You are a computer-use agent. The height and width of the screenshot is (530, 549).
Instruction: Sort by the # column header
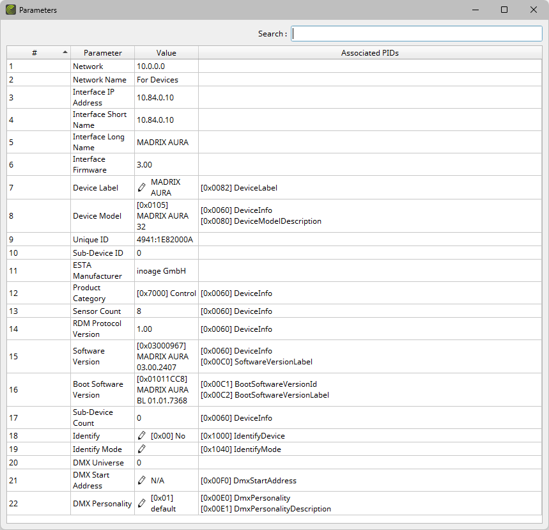pyautogui.click(x=35, y=53)
